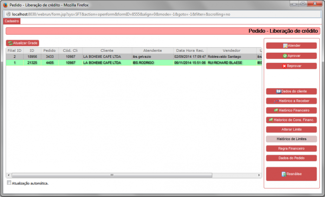Click the globe icon in address bar
This screenshot has height=197, width=325.
click(8, 14)
